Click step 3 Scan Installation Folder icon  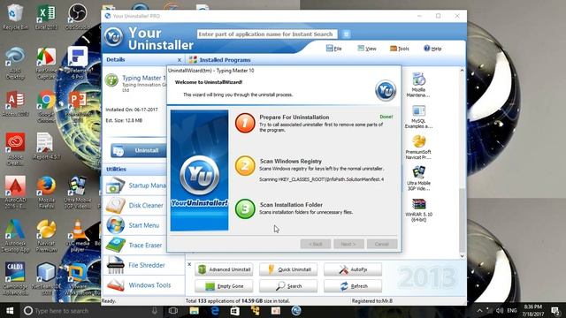(x=245, y=208)
